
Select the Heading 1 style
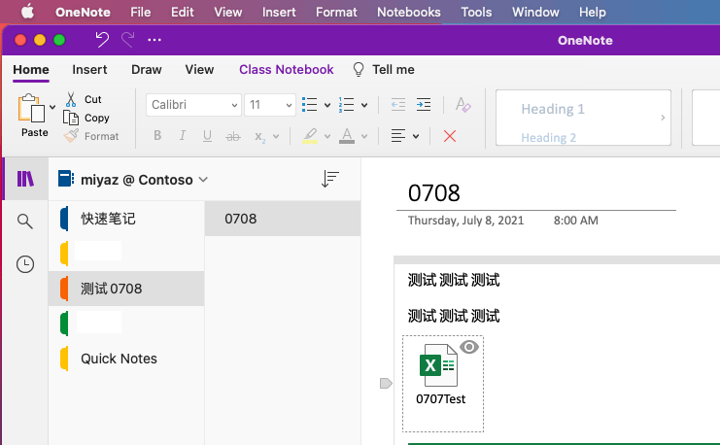[x=553, y=109]
